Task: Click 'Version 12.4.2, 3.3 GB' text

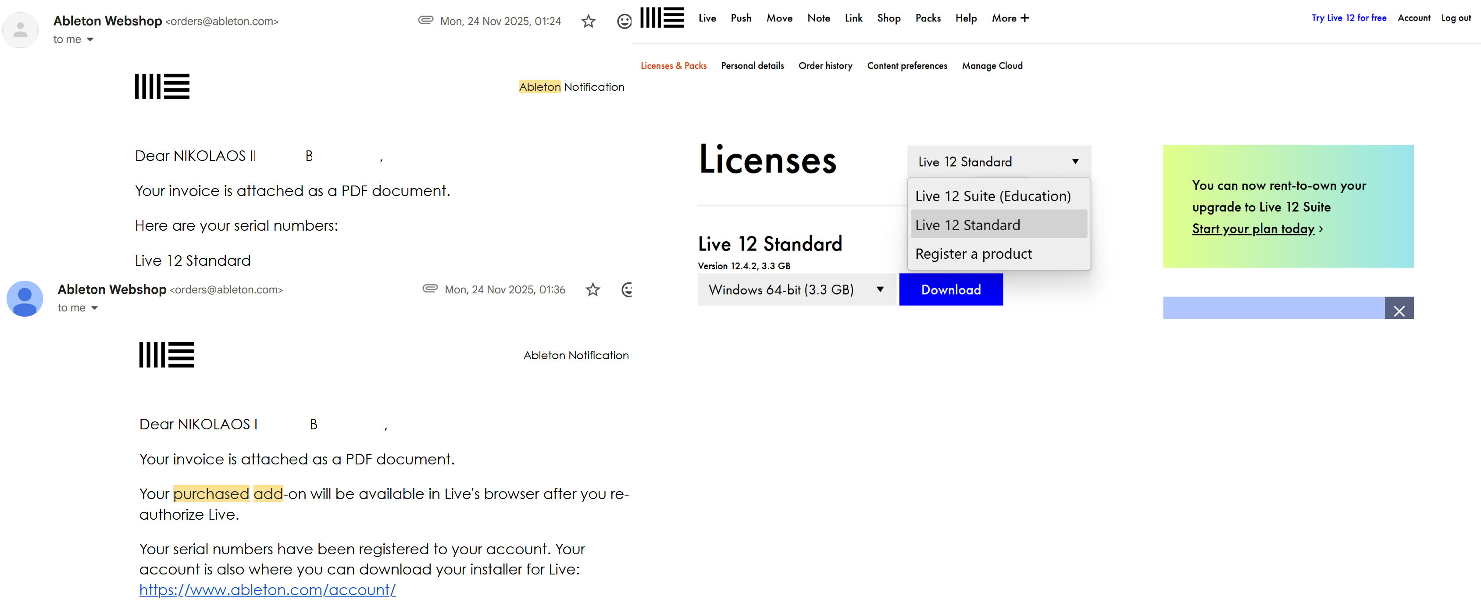Action: coord(744,266)
